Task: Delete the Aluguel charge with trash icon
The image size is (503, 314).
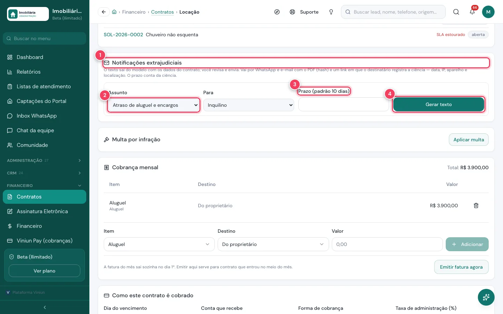Action: (x=476, y=205)
